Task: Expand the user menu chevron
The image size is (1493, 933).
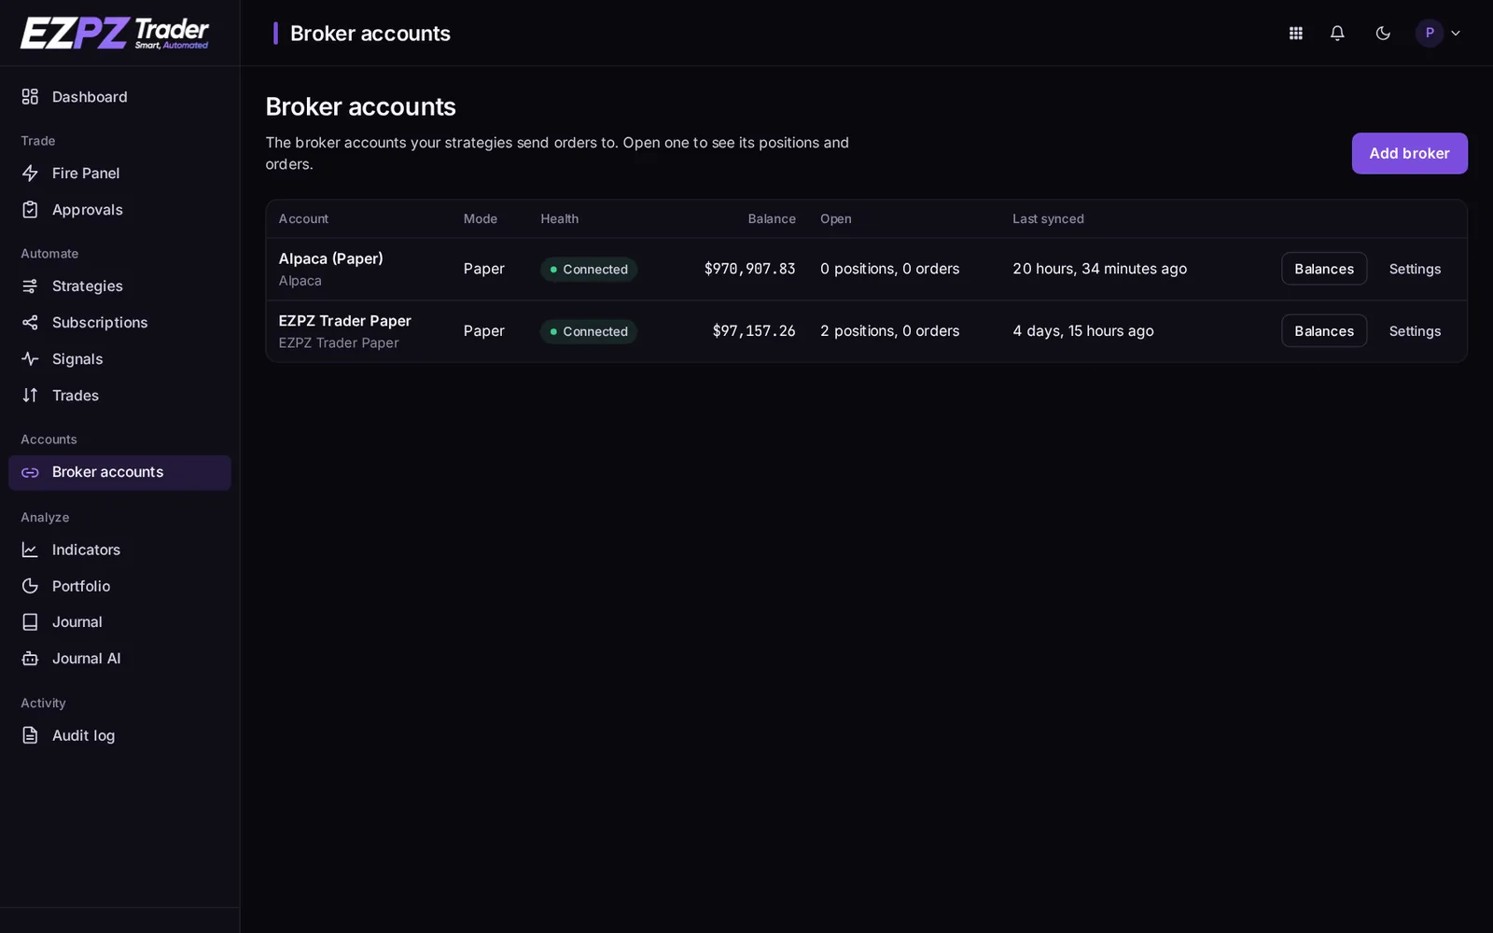Action: 1456,34
